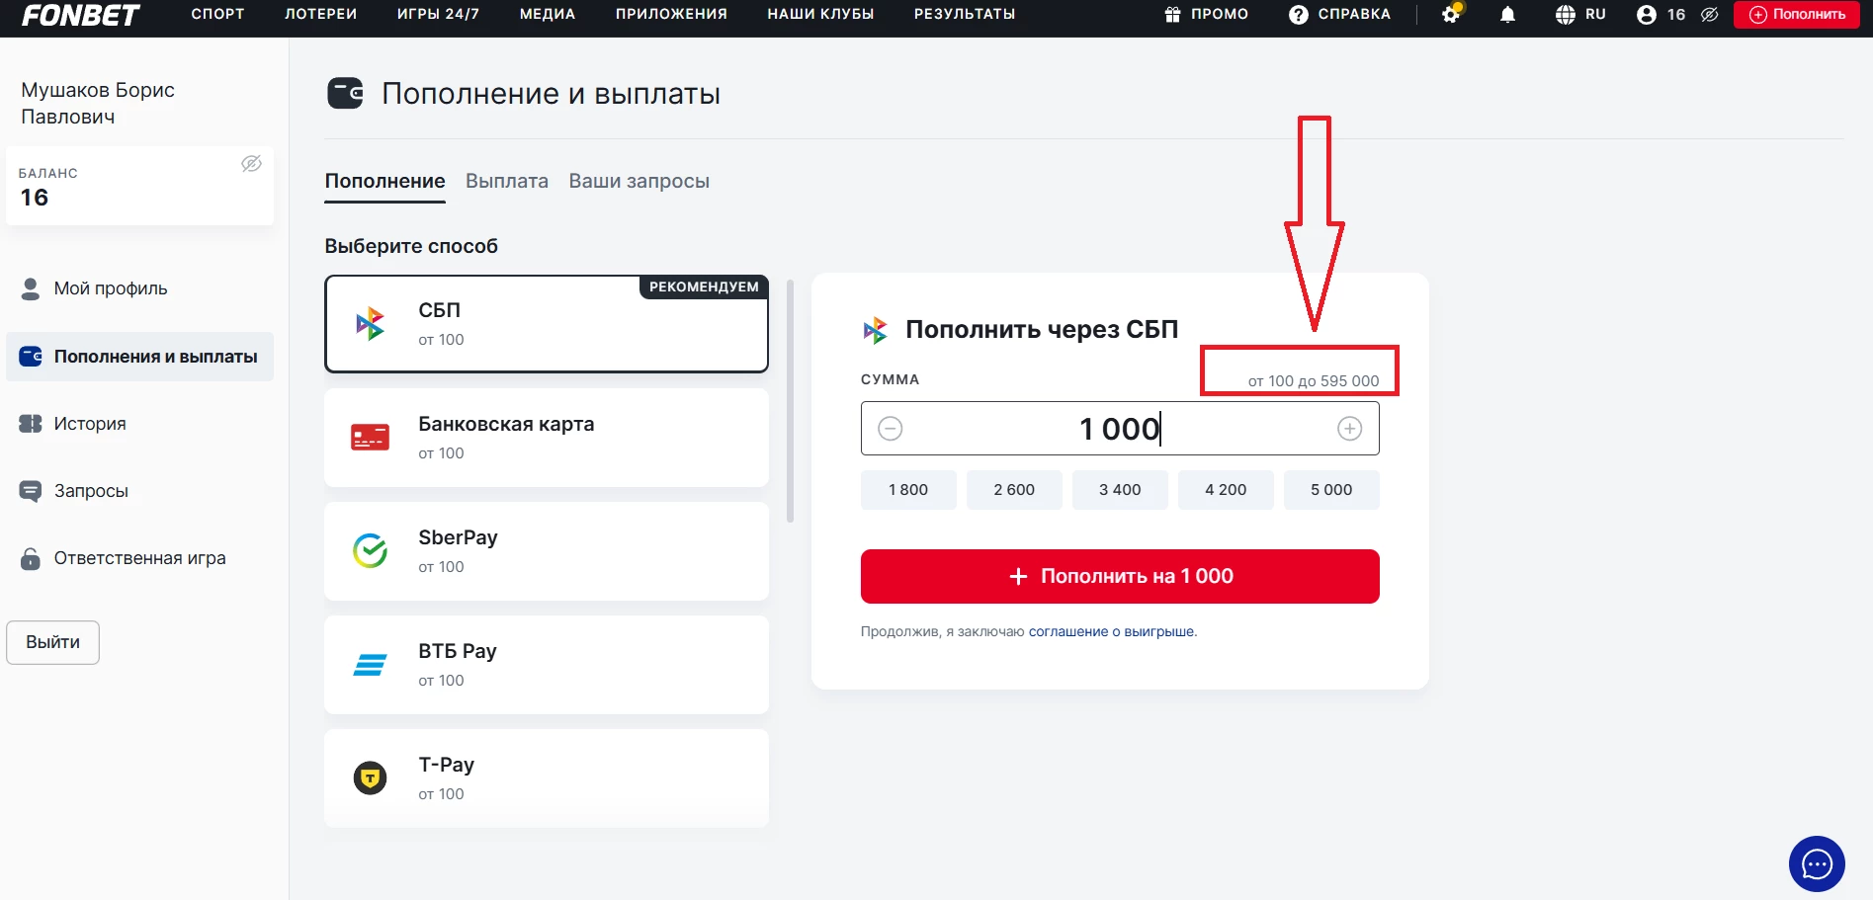Viewport: 1873px width, 900px height.
Task: Switch to the Выплата tab
Action: tap(507, 182)
